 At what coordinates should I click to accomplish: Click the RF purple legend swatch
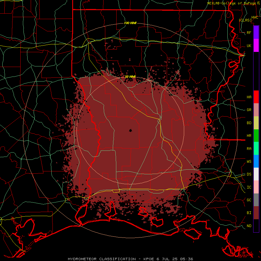pos(256,32)
